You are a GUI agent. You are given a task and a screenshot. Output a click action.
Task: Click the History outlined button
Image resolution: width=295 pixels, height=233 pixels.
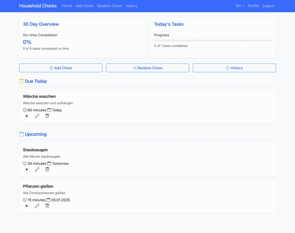coord(234,68)
